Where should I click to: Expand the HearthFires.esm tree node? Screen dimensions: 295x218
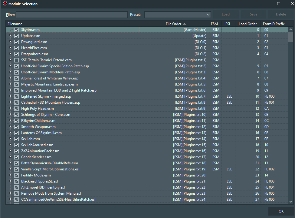point(10,48)
